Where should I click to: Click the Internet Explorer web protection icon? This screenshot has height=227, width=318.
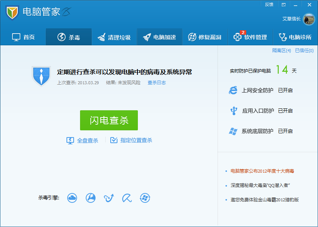(x=233, y=90)
